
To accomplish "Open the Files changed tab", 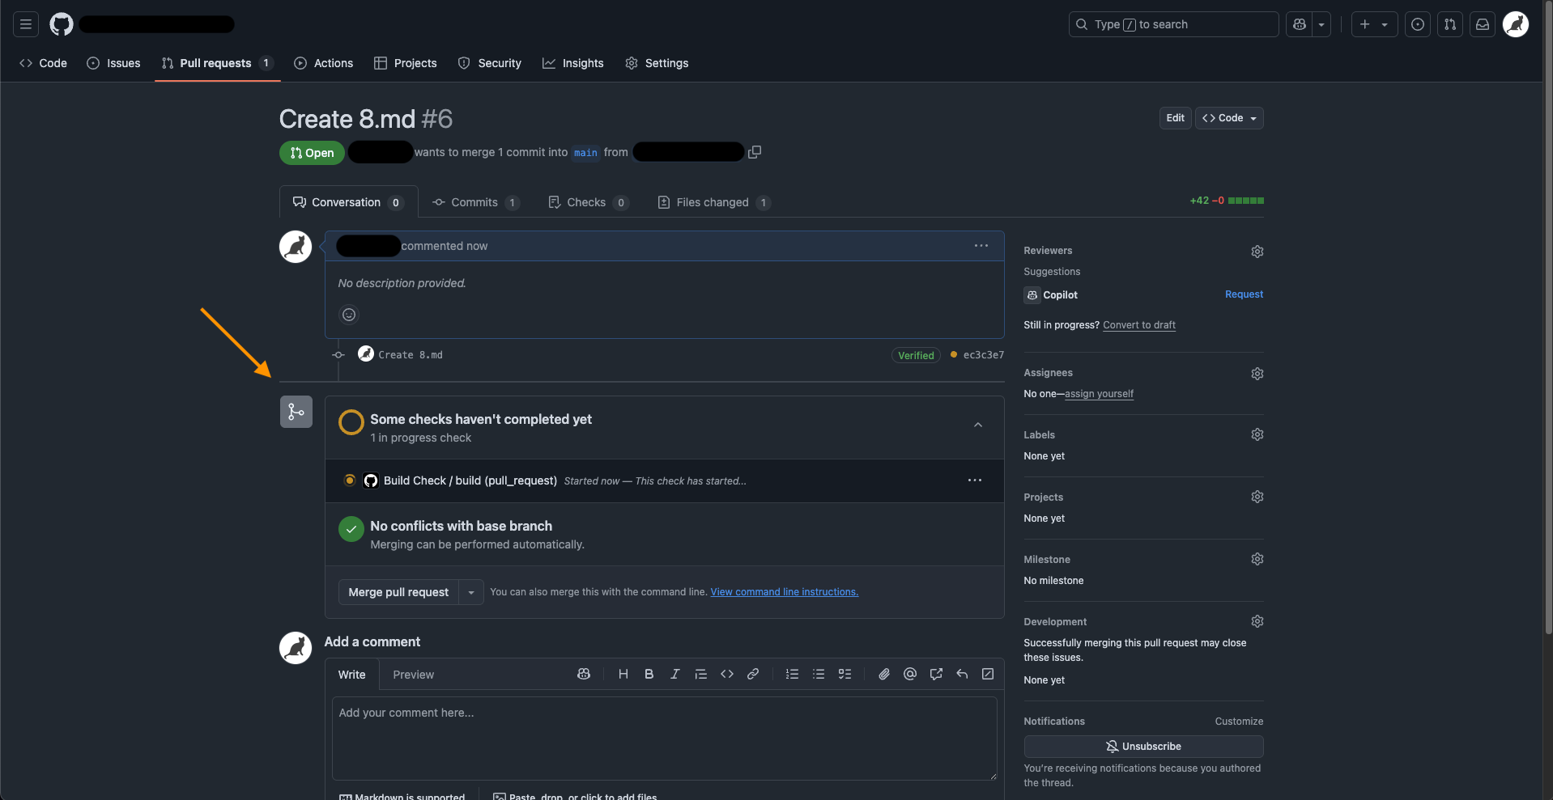I will (713, 202).
